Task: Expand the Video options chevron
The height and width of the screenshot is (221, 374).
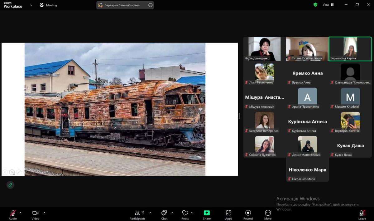Action: (x=44, y=213)
